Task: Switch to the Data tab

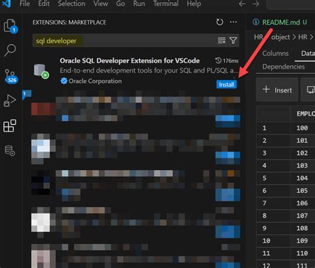Action: [308, 53]
